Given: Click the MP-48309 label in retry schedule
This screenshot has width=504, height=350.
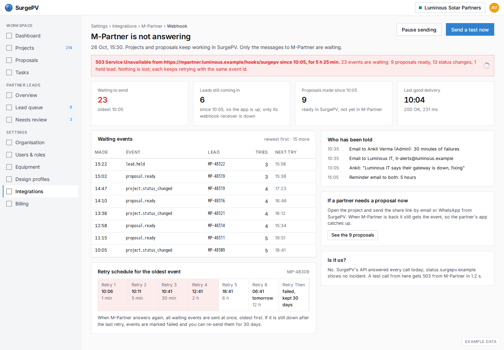Looking at the screenshot, I should tap(298, 272).
